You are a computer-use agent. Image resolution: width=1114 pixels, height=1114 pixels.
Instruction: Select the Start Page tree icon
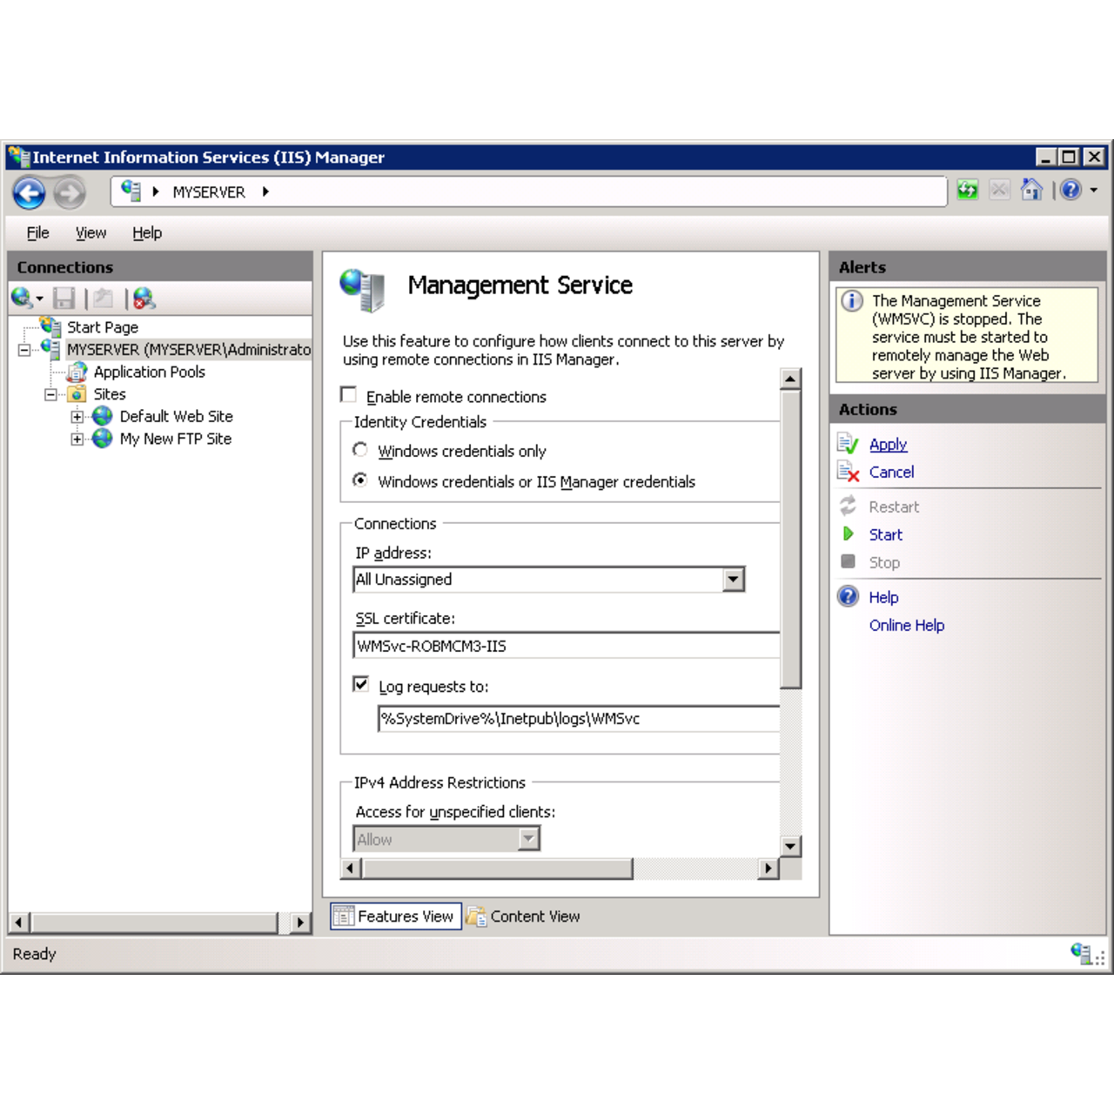point(50,326)
